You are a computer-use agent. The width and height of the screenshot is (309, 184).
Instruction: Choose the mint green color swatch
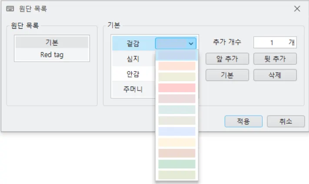[x=177, y=164]
